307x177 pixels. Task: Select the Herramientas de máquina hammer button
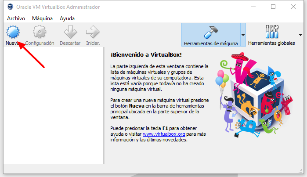click(211, 35)
